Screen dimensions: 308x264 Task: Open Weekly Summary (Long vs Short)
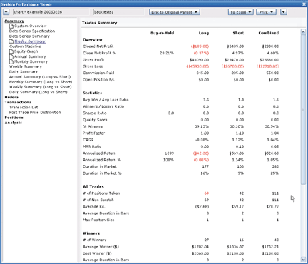(41, 87)
